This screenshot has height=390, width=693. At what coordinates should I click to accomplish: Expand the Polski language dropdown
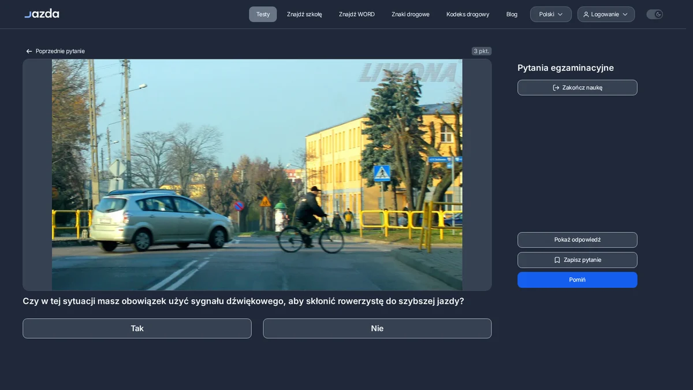click(x=551, y=14)
